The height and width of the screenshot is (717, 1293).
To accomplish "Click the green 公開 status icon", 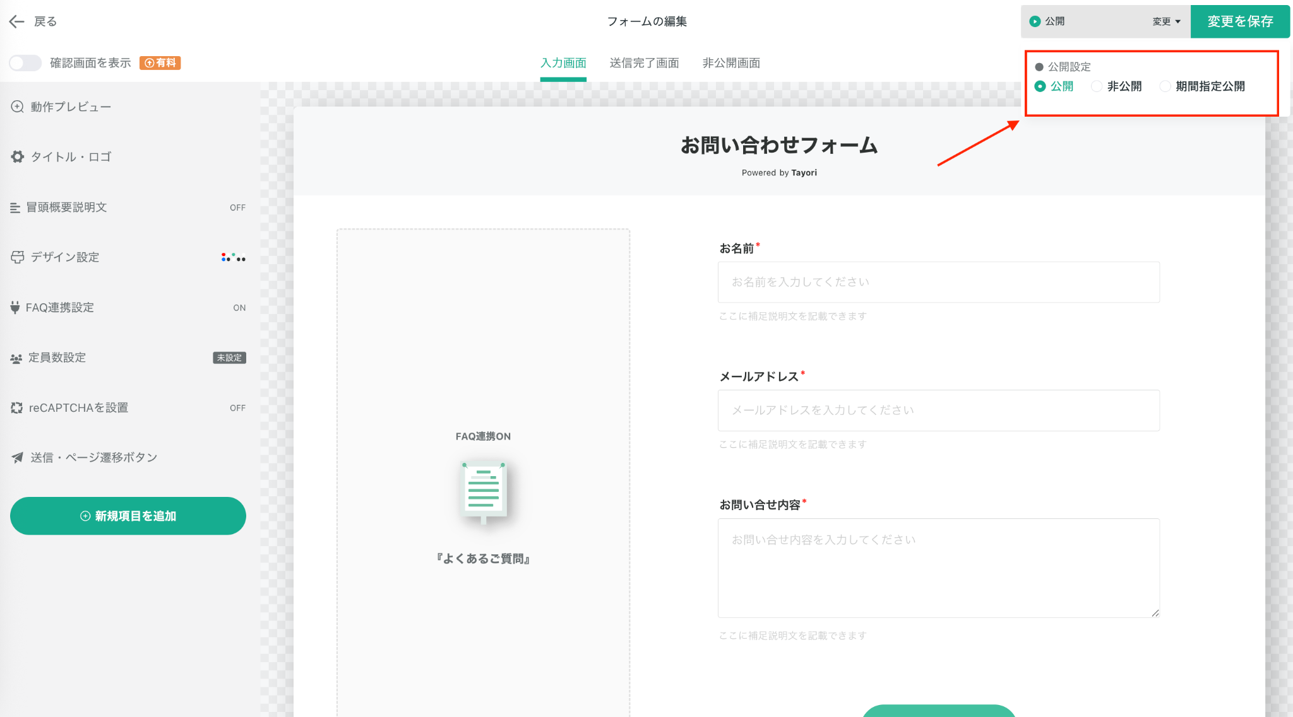I will (1035, 21).
